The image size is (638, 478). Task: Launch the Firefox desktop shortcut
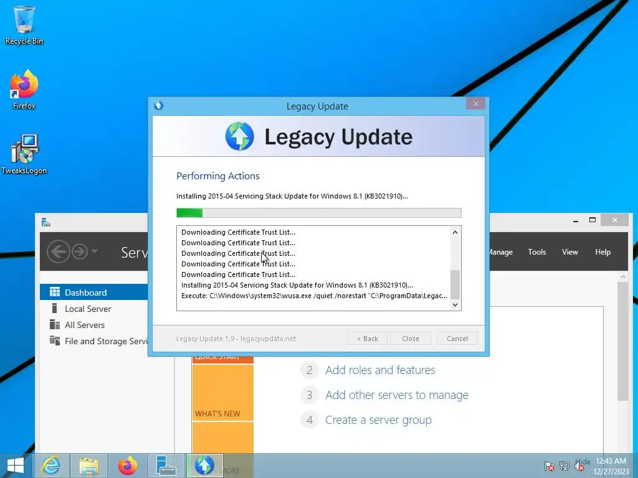(x=24, y=90)
